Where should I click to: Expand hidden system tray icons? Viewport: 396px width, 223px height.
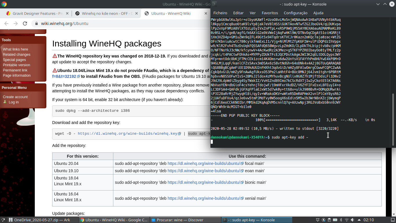coord(359,220)
